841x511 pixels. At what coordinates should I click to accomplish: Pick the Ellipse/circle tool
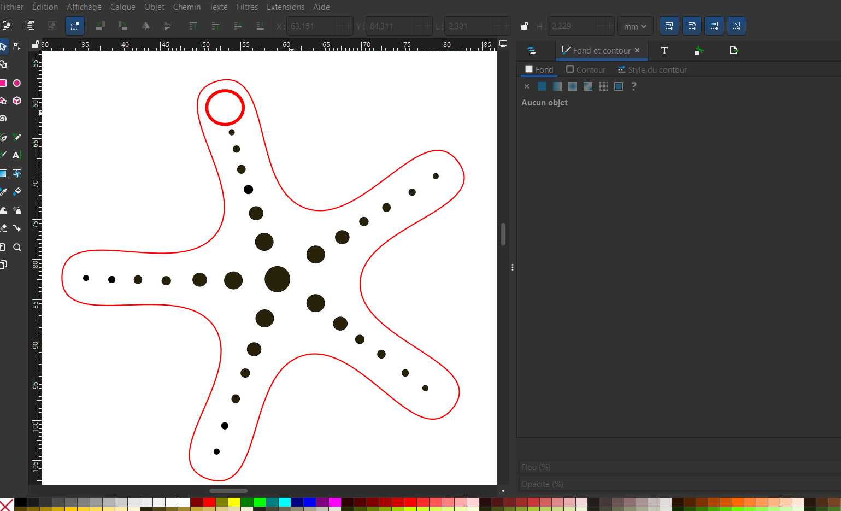click(x=17, y=83)
